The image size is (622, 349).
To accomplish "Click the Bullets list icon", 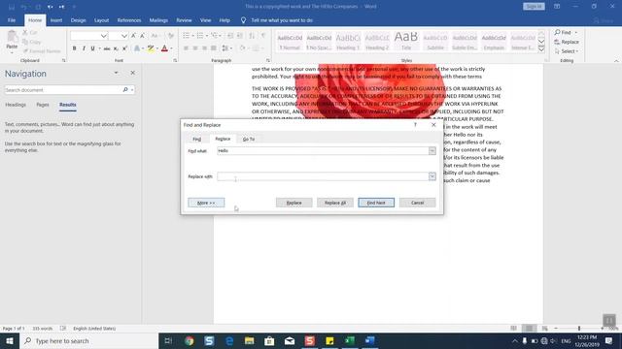I will [186, 36].
